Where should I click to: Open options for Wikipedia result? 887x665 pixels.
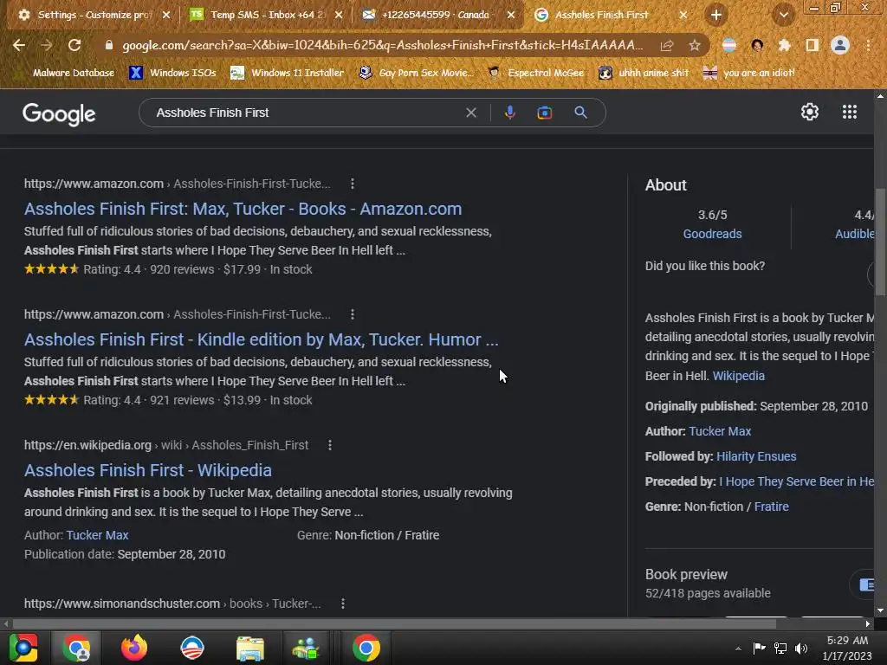pyautogui.click(x=330, y=446)
